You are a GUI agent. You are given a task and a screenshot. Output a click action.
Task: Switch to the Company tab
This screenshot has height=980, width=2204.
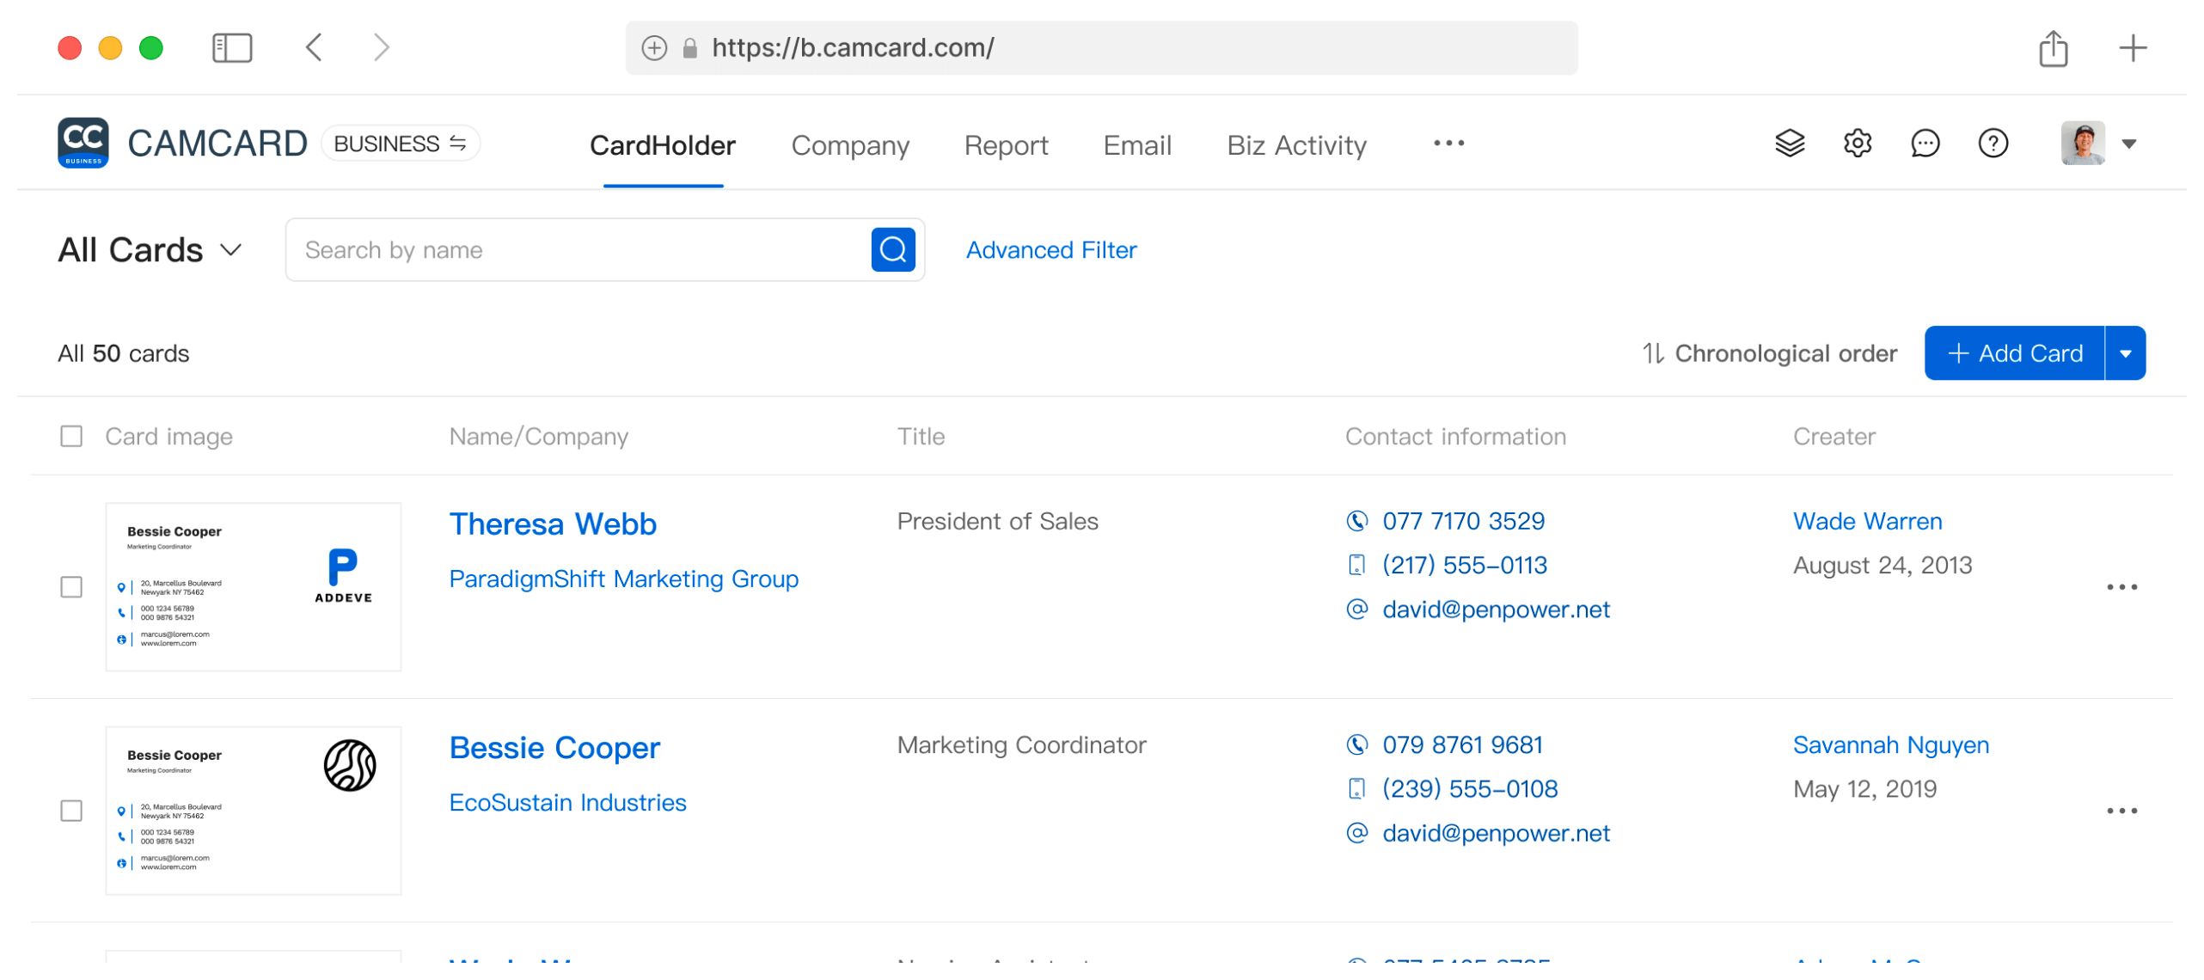[850, 144]
